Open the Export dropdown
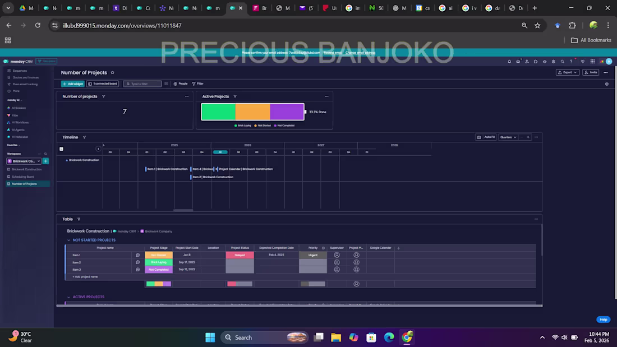This screenshot has width=617, height=347. tap(567, 72)
